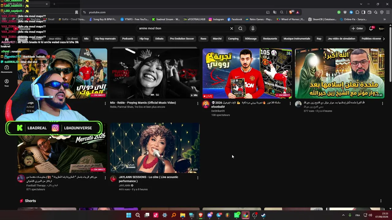The width and height of the screenshot is (392, 220).
Task: Select the Mix filter chip
Action: [x=86, y=39]
